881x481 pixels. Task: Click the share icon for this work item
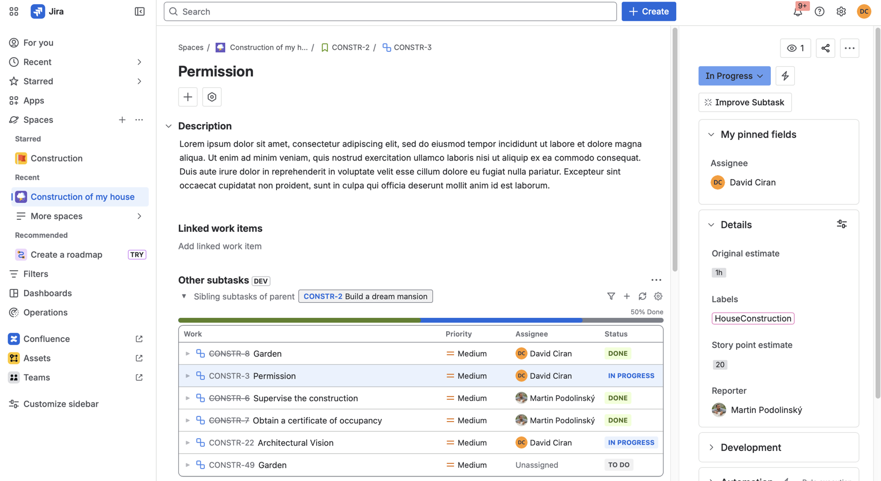[825, 48]
